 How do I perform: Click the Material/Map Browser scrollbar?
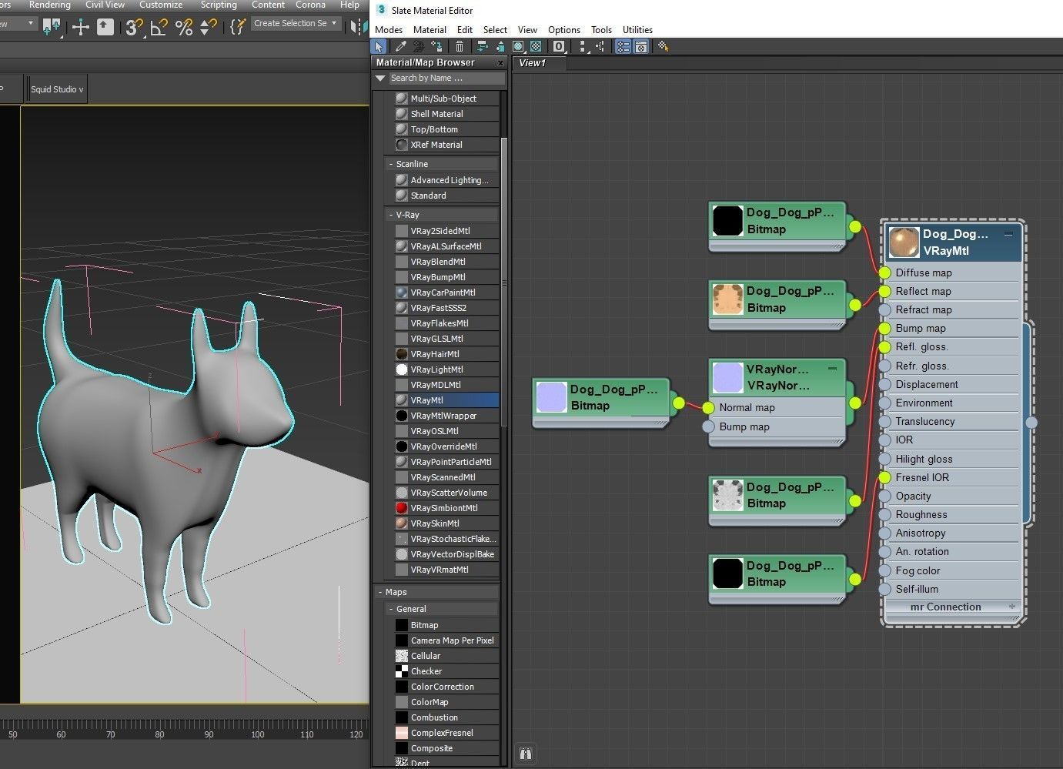click(504, 281)
